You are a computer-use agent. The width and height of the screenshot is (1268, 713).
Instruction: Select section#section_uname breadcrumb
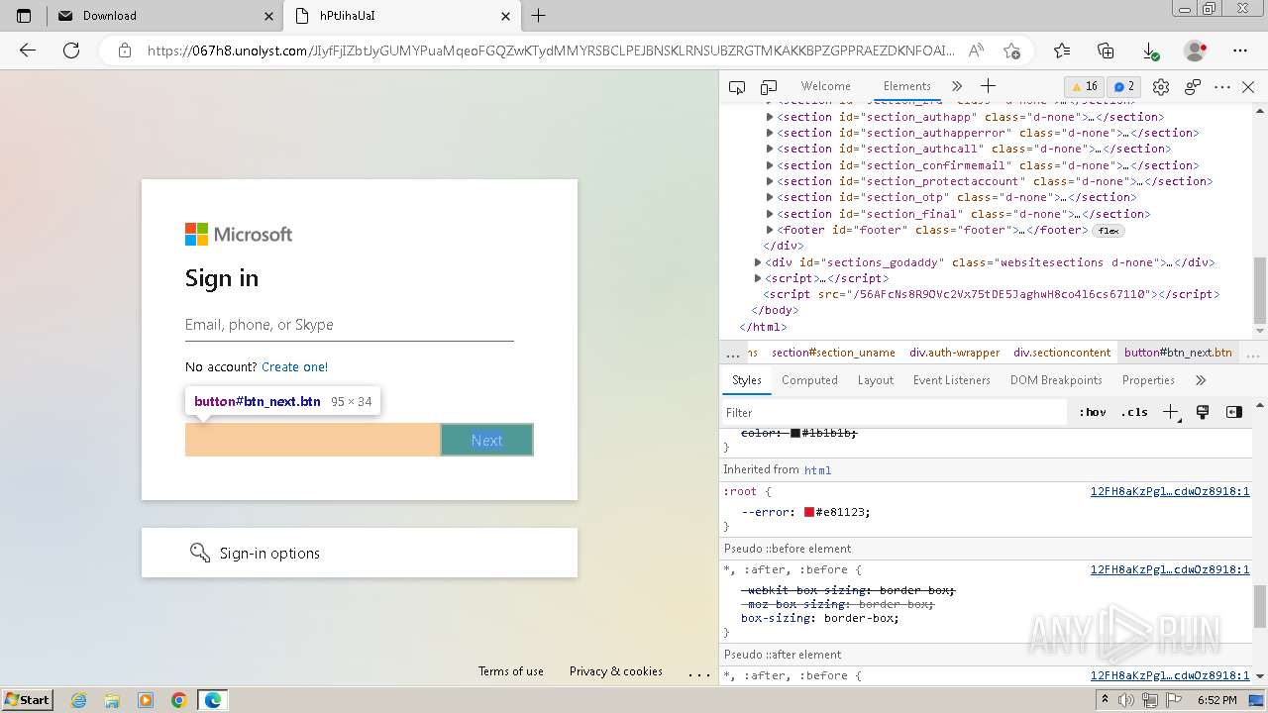833,353
